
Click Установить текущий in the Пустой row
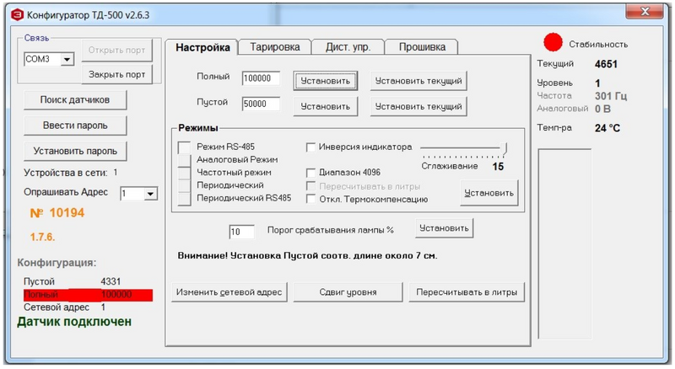(x=418, y=106)
